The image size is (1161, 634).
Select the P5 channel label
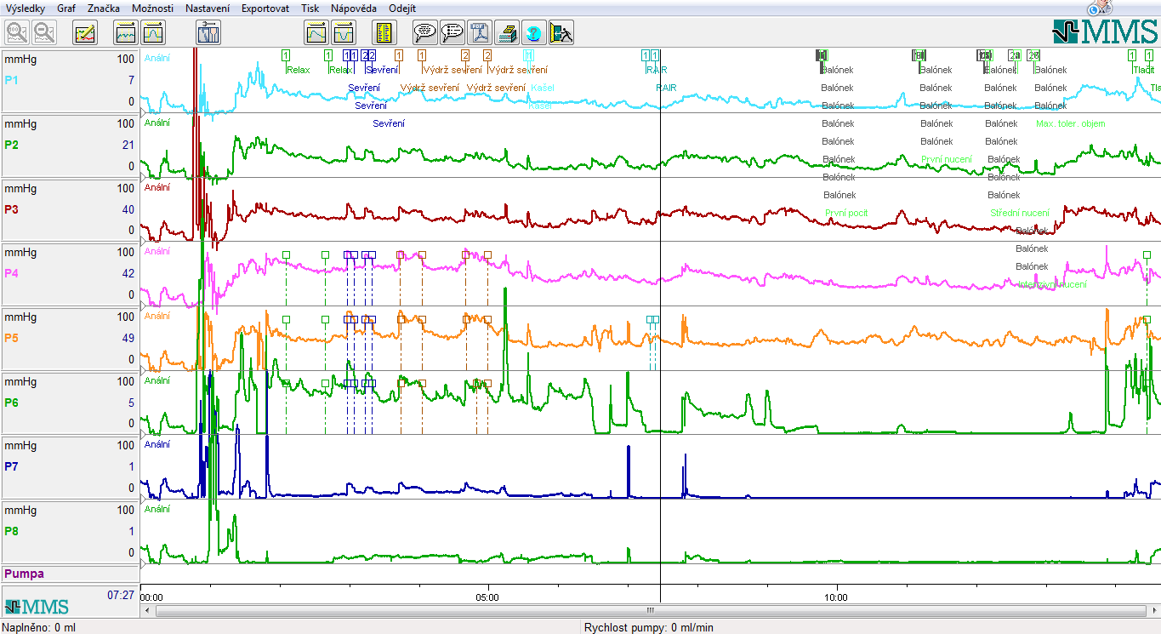[10, 338]
